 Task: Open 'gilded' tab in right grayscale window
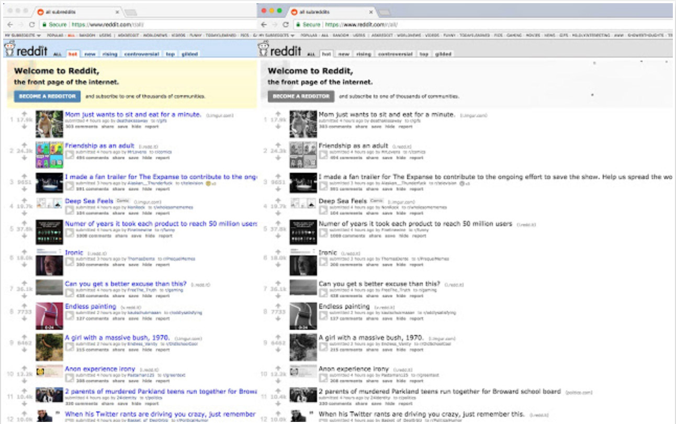(x=443, y=54)
